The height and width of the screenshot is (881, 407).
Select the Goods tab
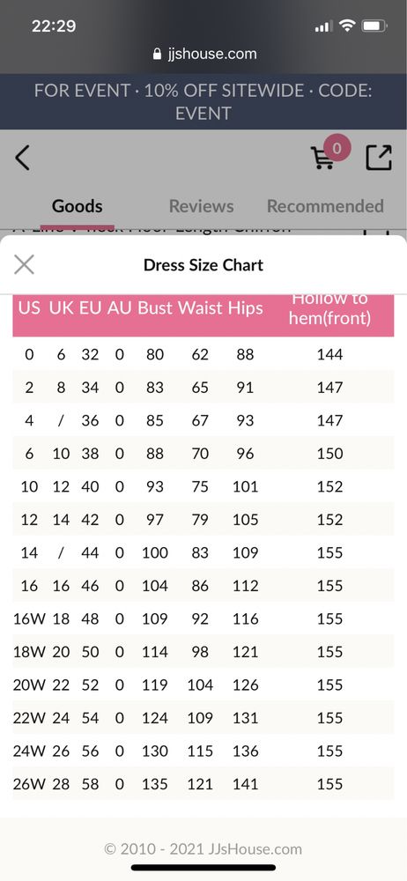pos(77,206)
